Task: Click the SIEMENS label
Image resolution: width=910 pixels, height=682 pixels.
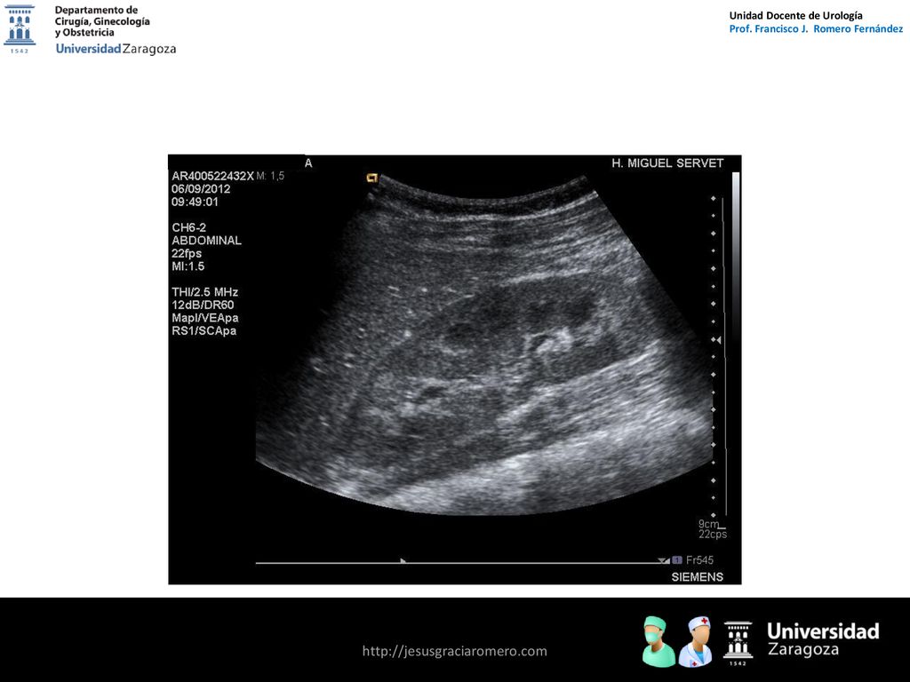Action: tap(697, 577)
